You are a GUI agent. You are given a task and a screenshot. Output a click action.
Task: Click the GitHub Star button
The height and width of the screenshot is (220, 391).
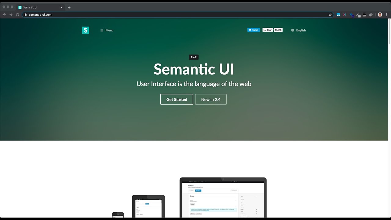click(267, 30)
